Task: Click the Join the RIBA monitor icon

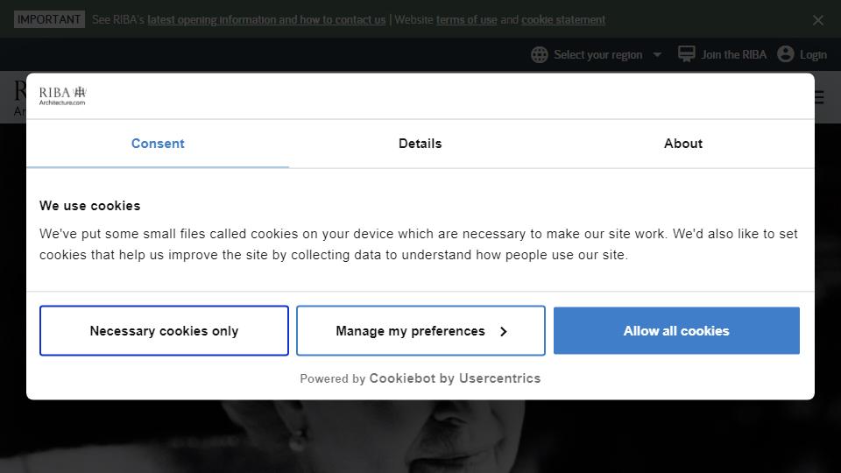Action: 686,54
